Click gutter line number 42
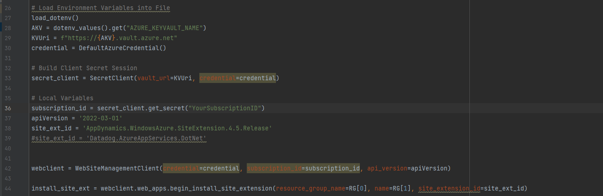Viewport: 603px width, 196px height. click(8, 168)
